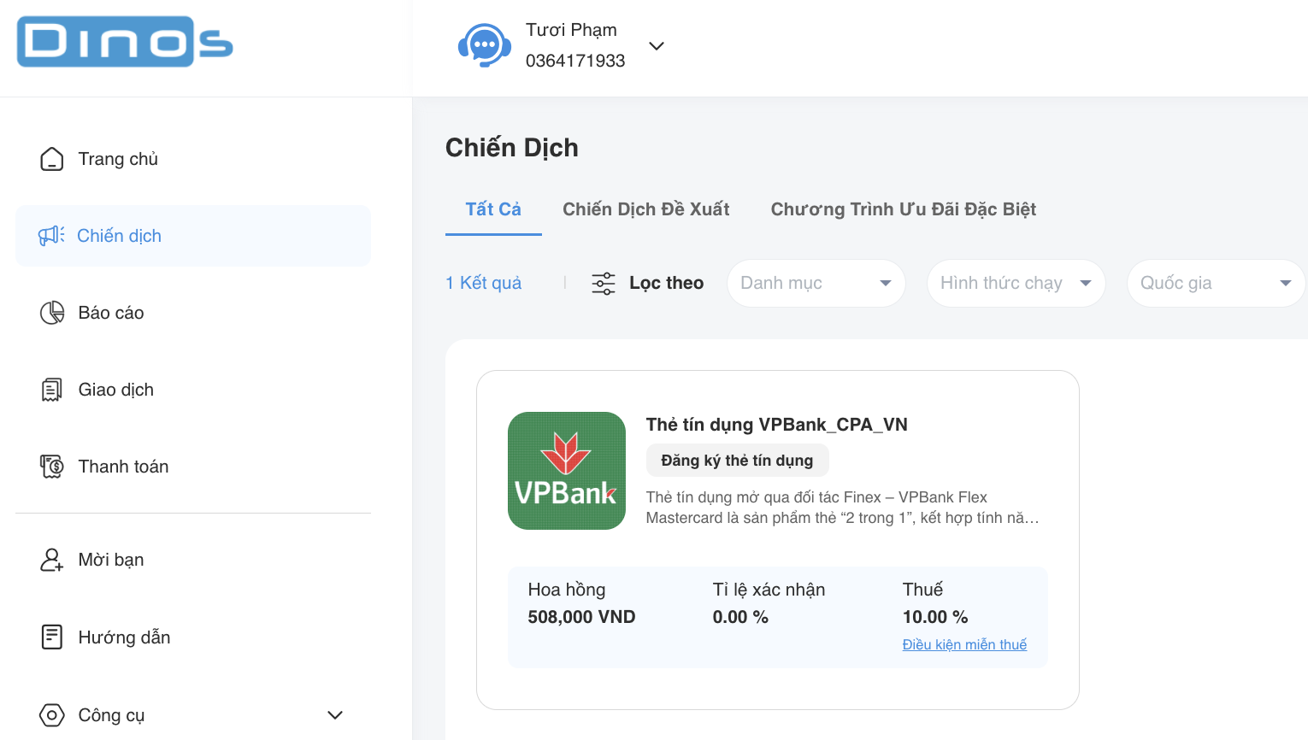The width and height of the screenshot is (1308, 740).
Task: Click the Giao dịch receipt icon
Action: coord(51,389)
